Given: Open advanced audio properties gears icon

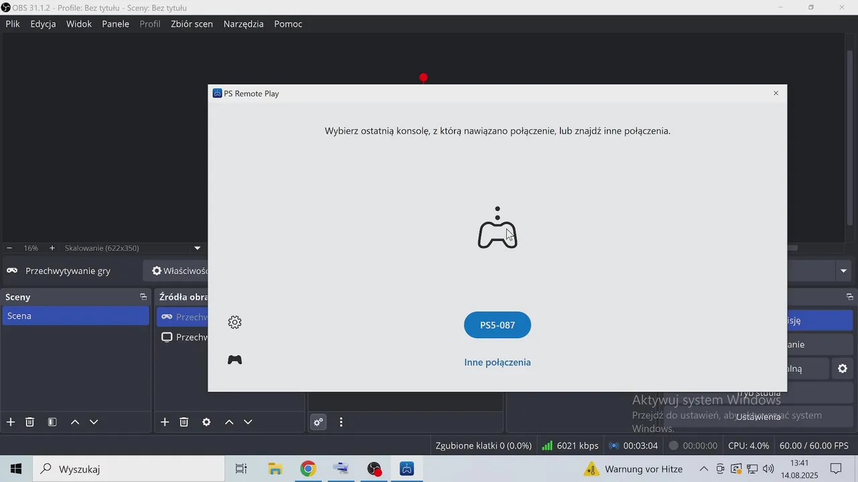Looking at the screenshot, I should point(318,422).
